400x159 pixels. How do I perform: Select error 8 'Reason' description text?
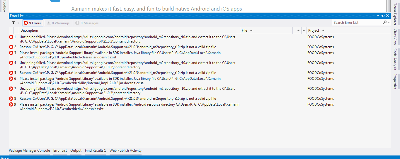[118, 99]
